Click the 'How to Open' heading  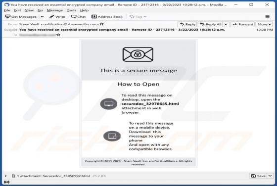138,84
